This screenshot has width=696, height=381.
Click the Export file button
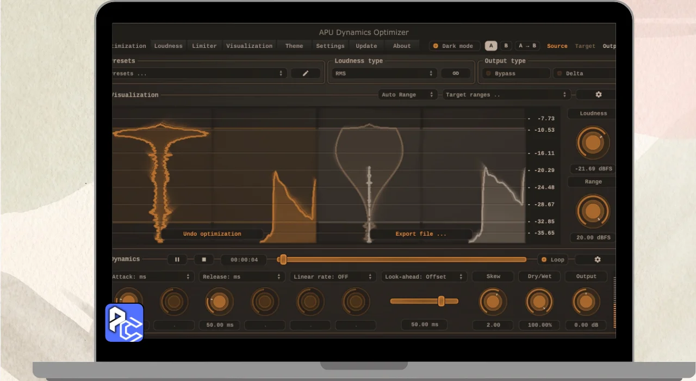[x=420, y=234]
